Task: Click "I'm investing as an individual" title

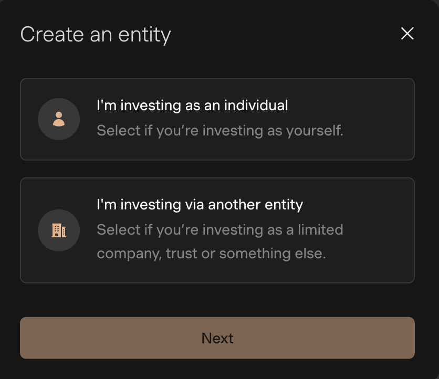Action: pos(192,106)
